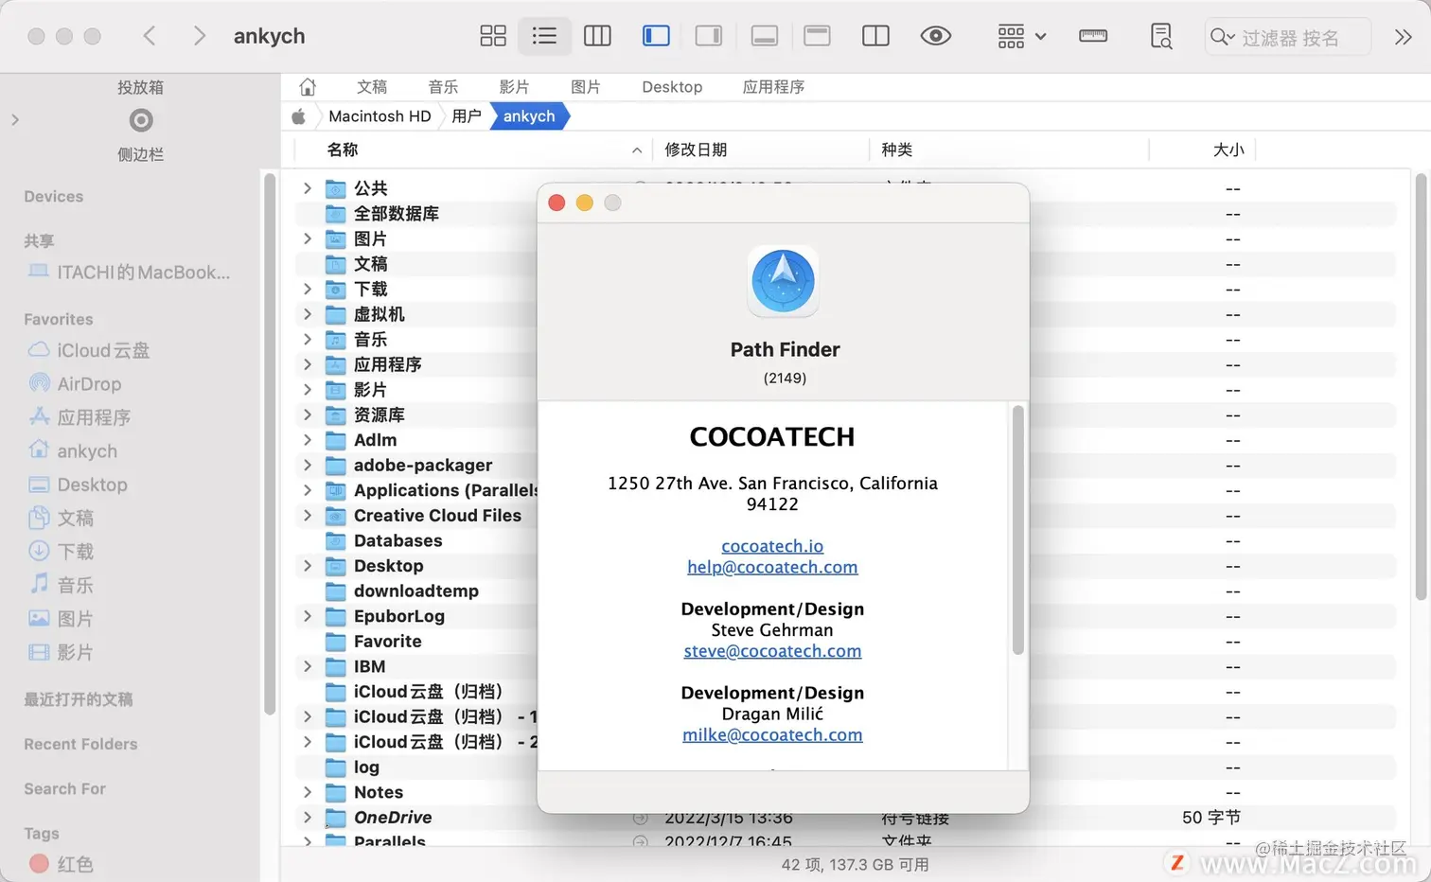Expand the Creative Cloud Files folder
The image size is (1431, 882).
(x=307, y=516)
